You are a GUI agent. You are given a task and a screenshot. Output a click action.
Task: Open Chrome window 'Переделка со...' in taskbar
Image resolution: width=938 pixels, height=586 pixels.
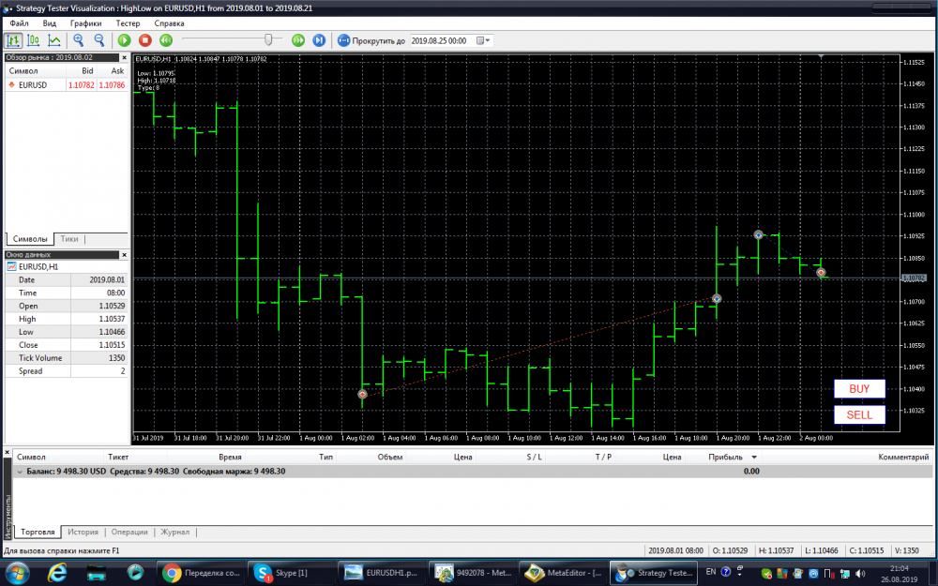point(201,573)
